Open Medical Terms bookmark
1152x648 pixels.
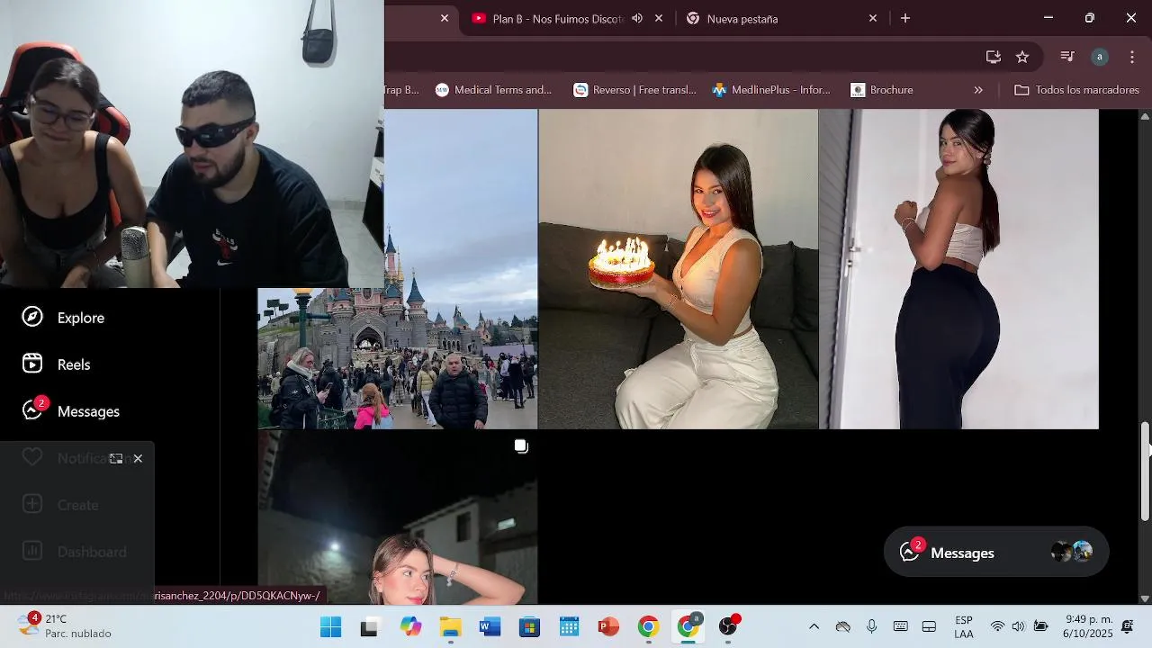point(493,90)
